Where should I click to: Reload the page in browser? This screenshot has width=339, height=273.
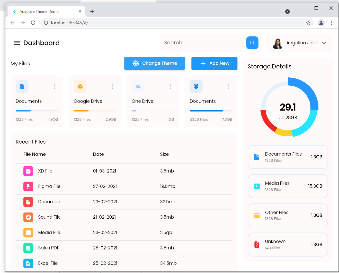[x=33, y=23]
